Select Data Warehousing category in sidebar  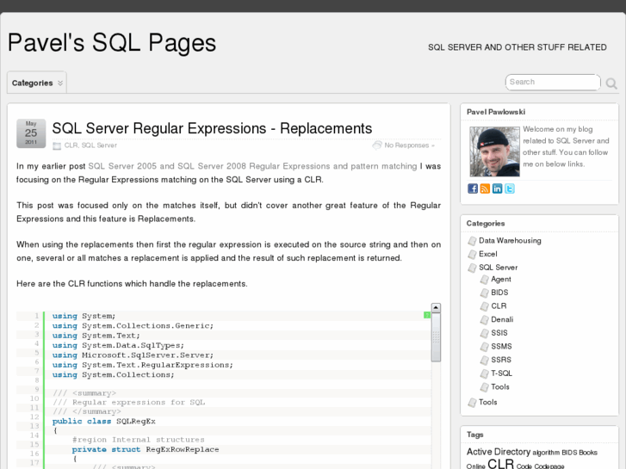(510, 241)
